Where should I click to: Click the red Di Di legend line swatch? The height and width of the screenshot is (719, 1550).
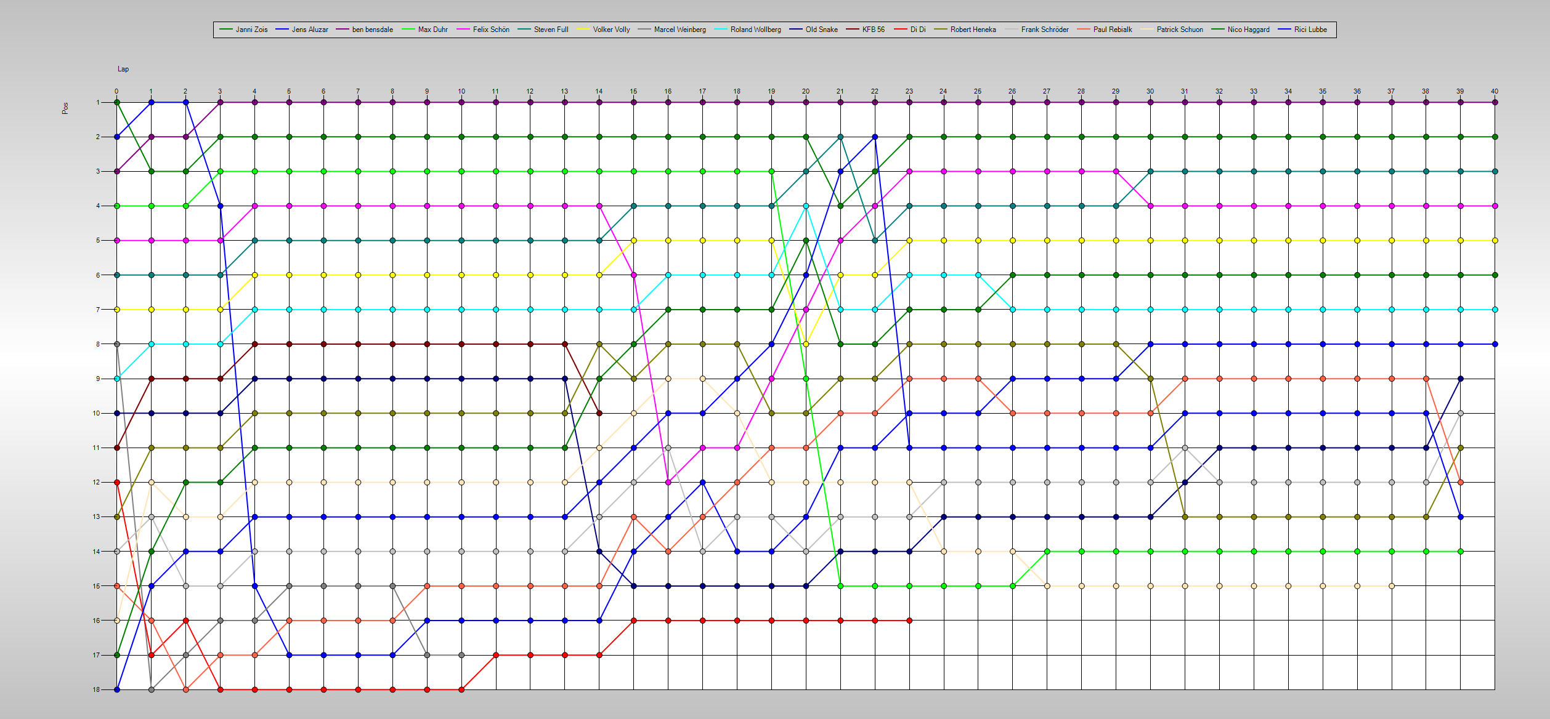point(901,30)
